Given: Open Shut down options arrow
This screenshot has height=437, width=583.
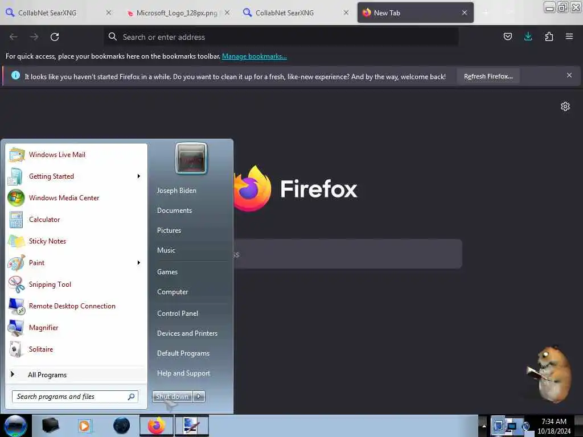Looking at the screenshot, I should (x=199, y=397).
